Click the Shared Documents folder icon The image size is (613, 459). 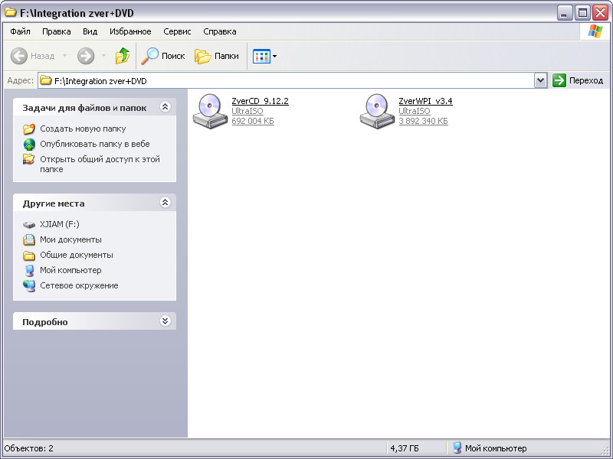click(29, 256)
